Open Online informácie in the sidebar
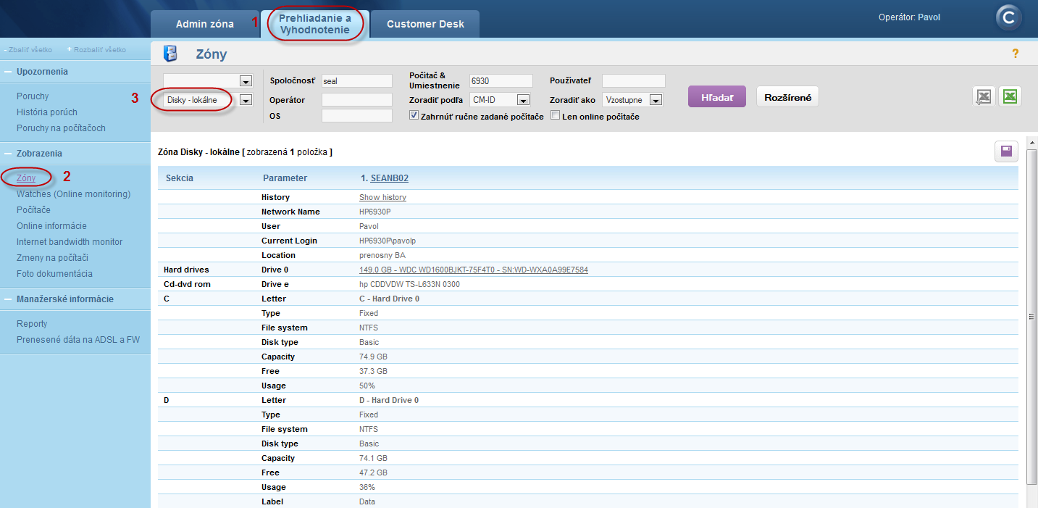This screenshot has height=508, width=1038. point(51,226)
